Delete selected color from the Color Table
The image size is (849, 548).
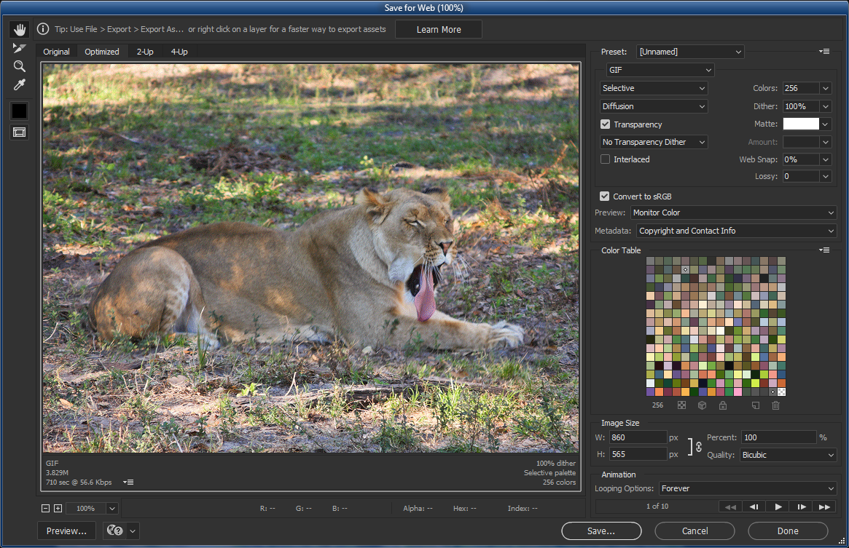[775, 405]
